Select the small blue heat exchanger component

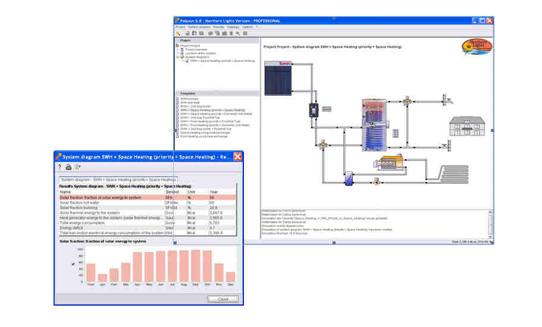[349, 178]
